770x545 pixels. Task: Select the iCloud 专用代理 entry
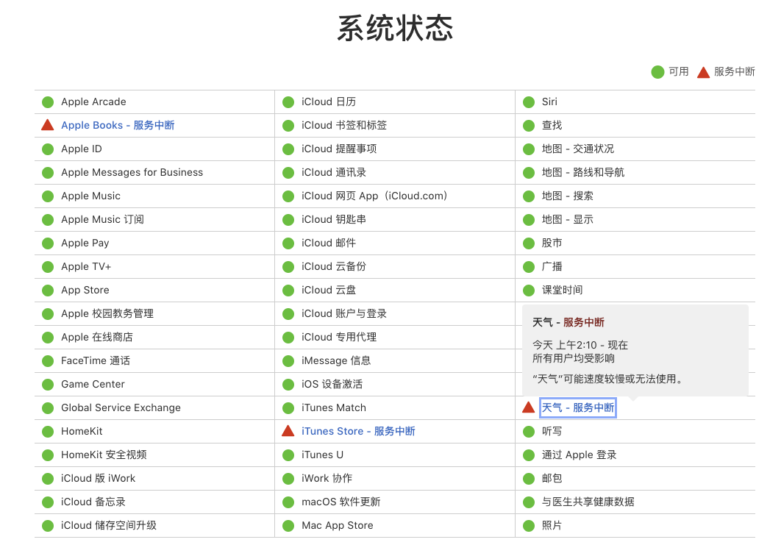coord(339,337)
